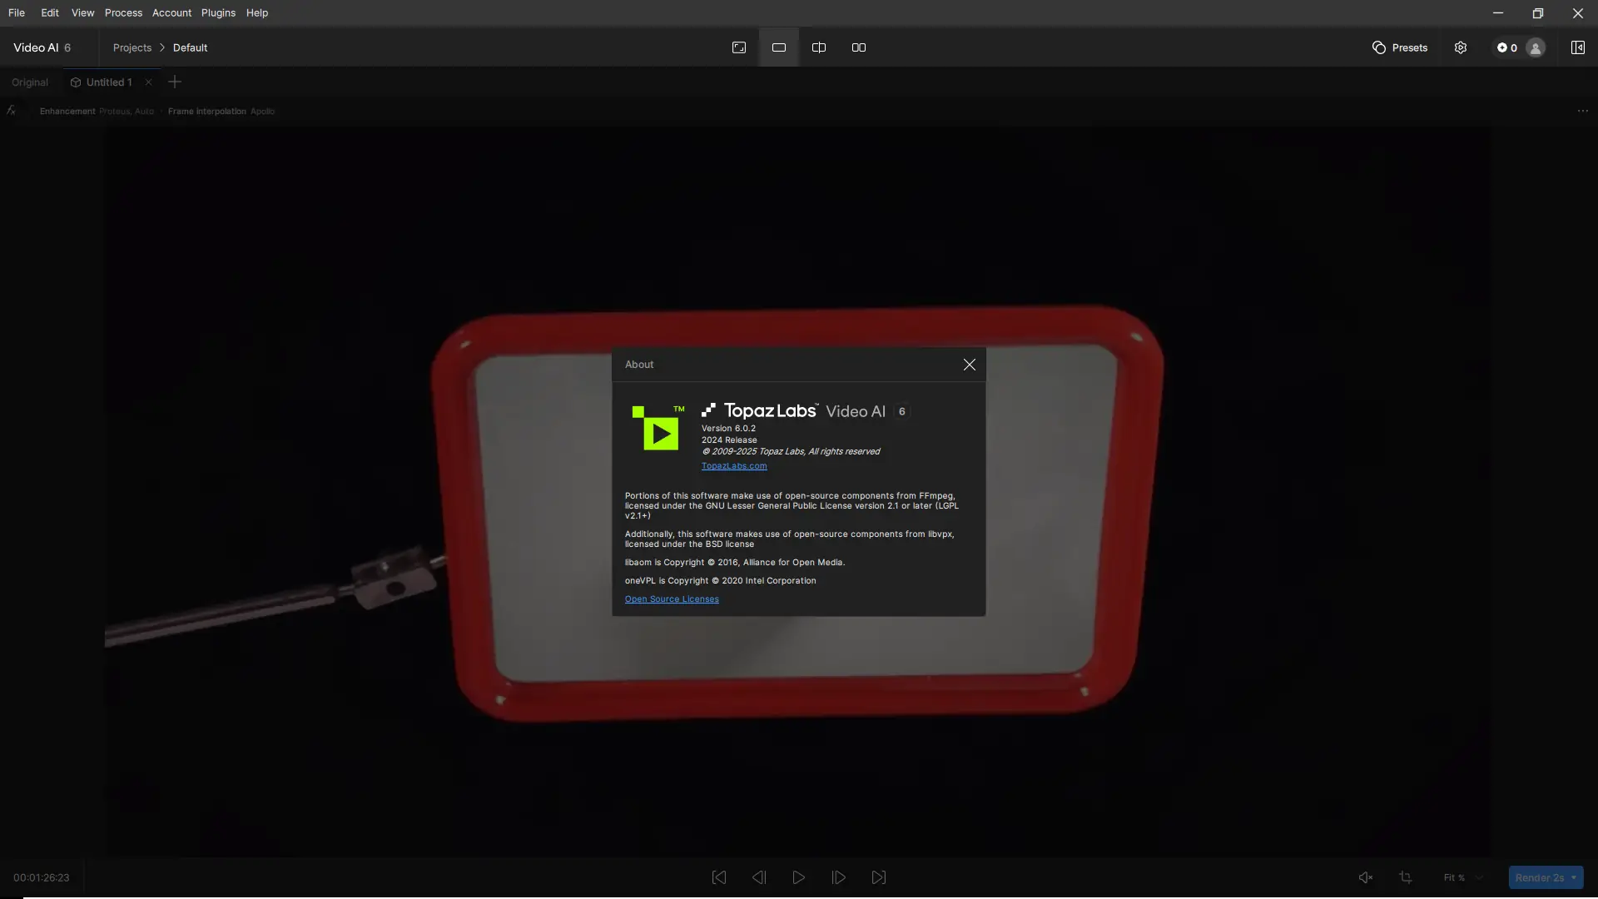Open the Process menu

point(123,12)
